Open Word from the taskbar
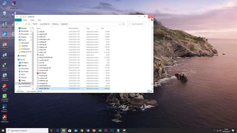237x133 pixels. coord(88,130)
